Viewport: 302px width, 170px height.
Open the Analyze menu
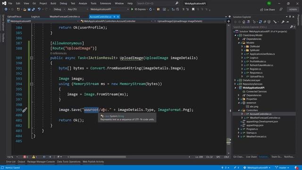coord(83,3)
